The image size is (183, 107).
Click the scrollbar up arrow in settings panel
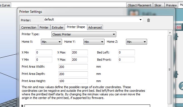tap(170, 33)
